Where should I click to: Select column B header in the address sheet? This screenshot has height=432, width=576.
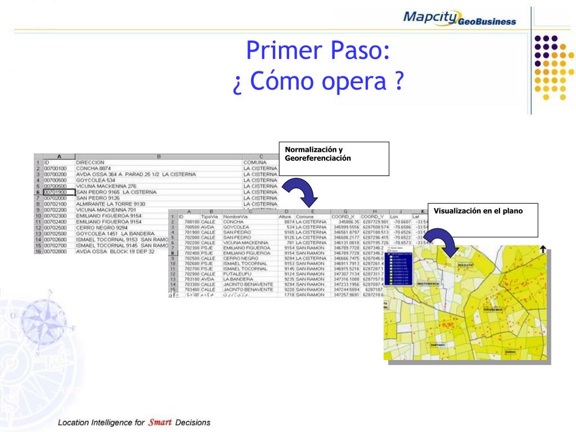point(159,156)
